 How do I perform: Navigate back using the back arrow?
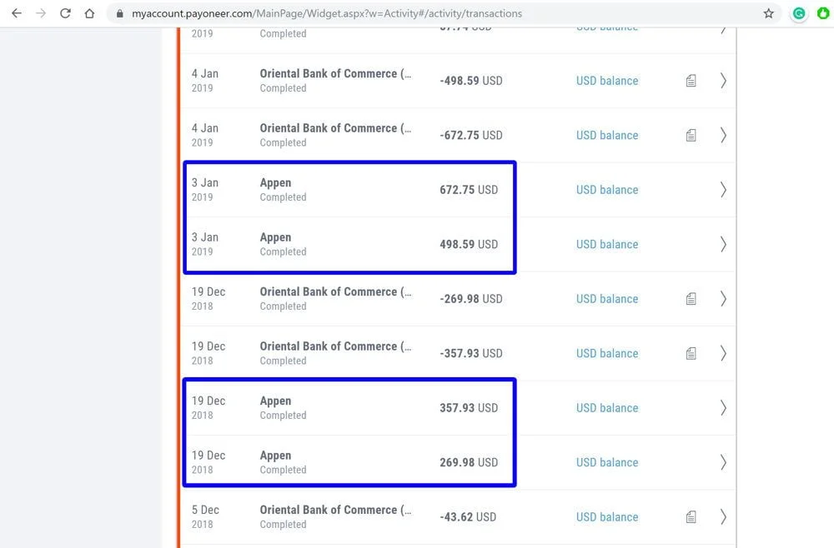point(17,13)
